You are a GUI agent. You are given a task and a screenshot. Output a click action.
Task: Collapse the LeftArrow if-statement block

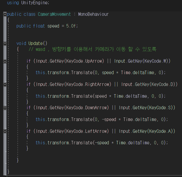click(x=5, y=131)
